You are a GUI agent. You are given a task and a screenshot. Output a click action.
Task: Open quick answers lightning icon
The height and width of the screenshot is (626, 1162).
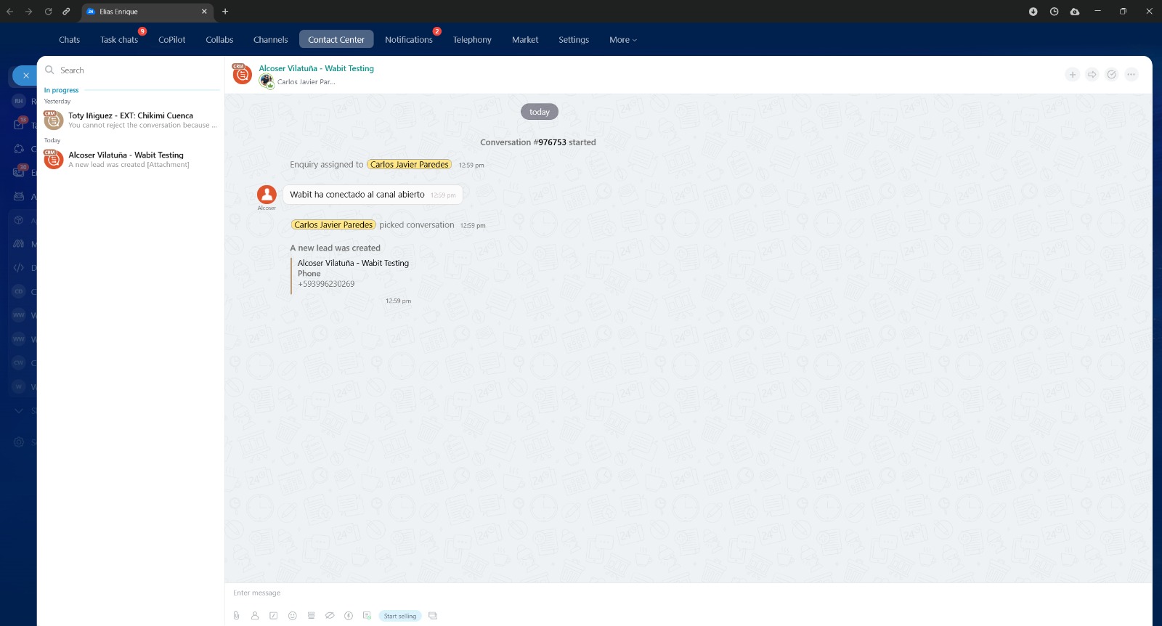[x=349, y=616]
